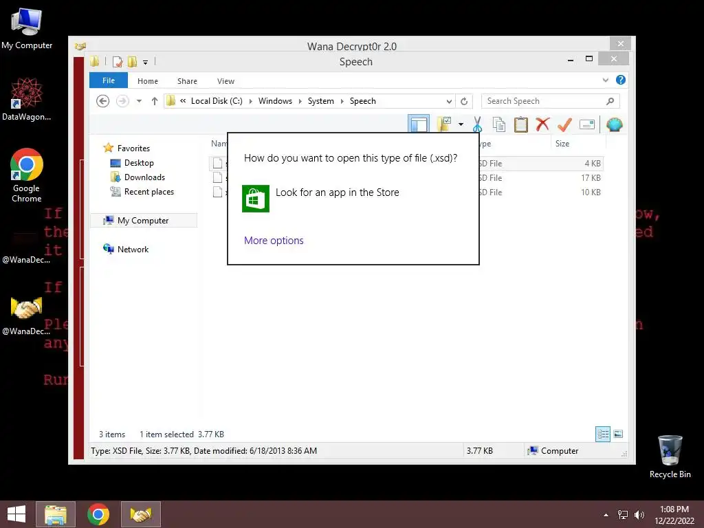
Task: Open My Computer desktop icon
Action: coord(27,29)
